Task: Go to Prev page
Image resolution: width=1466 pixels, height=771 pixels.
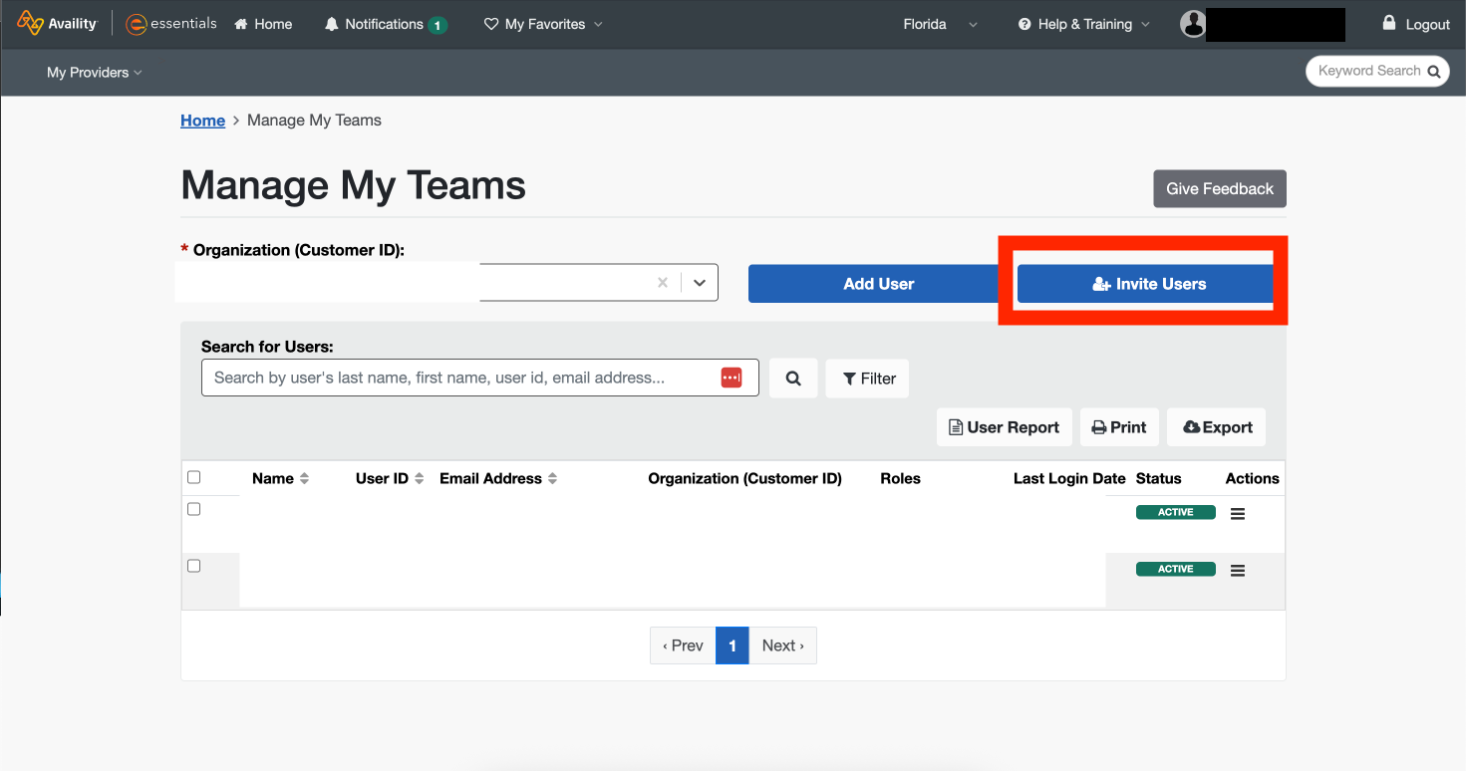Action: click(683, 645)
